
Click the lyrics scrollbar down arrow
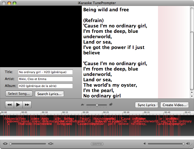[x=192, y=96]
